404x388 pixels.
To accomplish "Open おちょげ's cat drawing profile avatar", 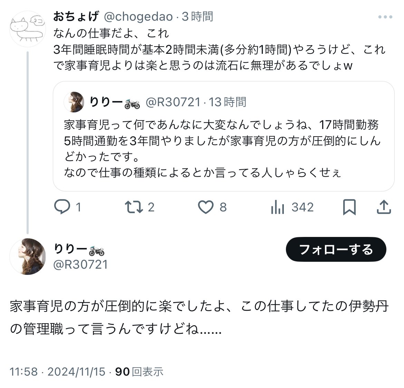I will coord(28,29).
